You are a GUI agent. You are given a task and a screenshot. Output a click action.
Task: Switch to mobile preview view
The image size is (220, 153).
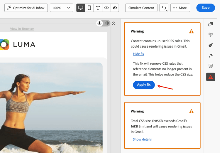[89, 8]
